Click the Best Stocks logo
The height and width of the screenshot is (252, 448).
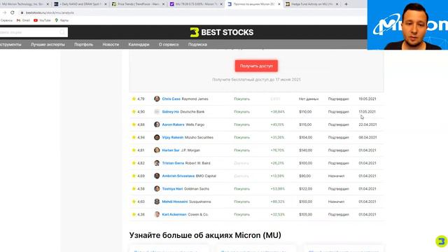222,32
